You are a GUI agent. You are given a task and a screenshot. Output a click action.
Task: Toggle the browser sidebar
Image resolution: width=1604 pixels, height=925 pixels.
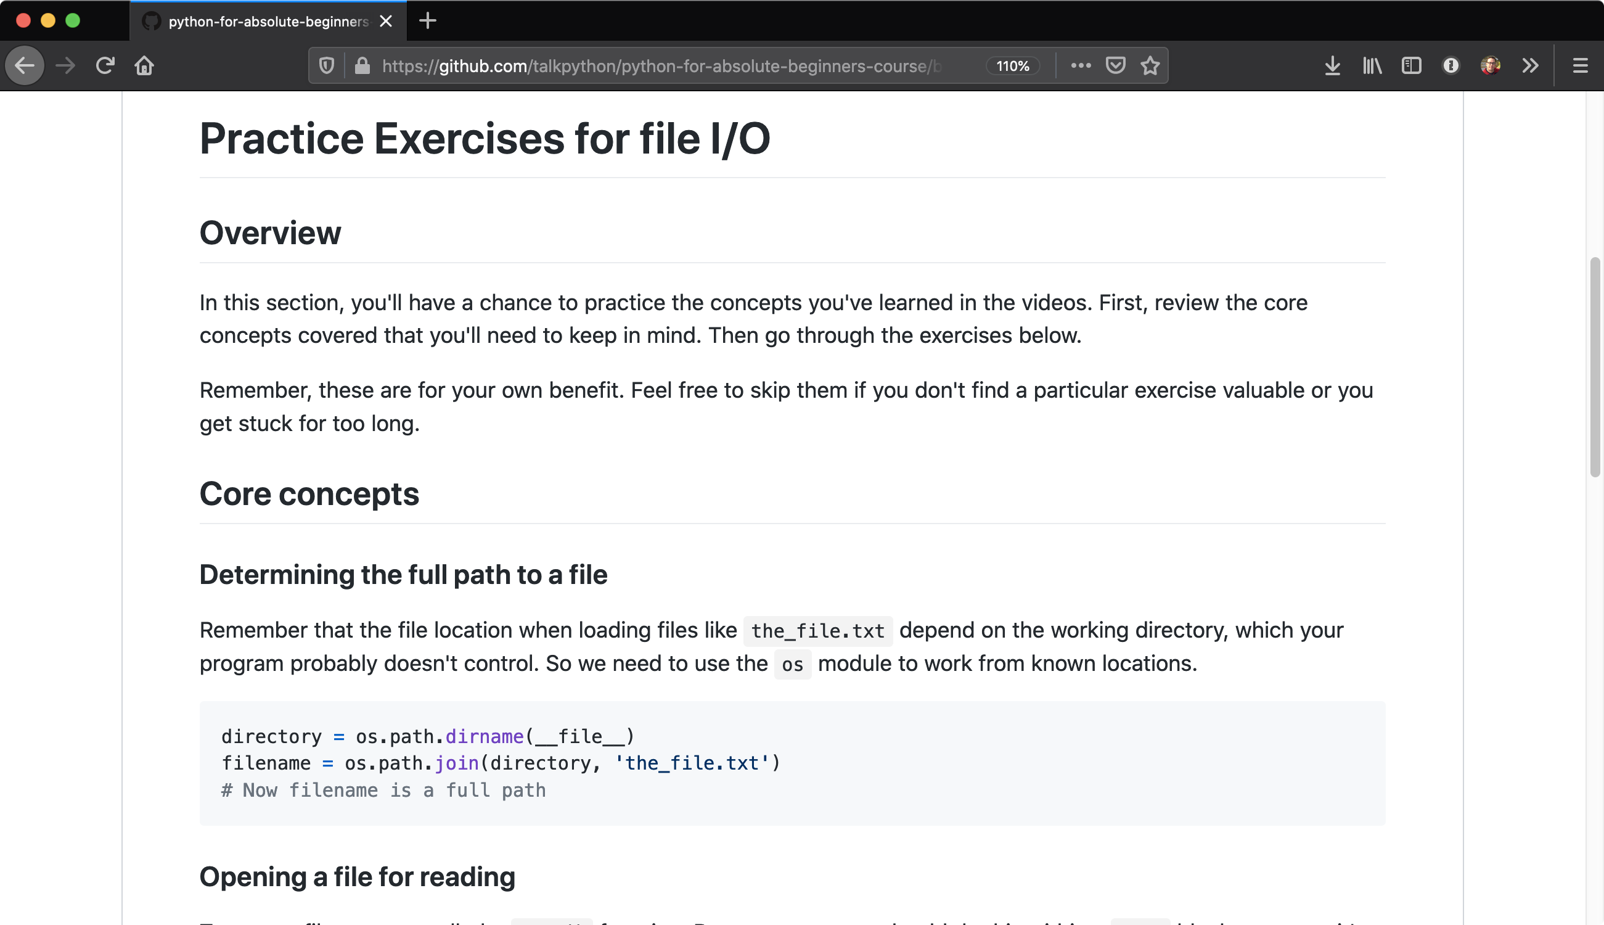[x=1412, y=65]
